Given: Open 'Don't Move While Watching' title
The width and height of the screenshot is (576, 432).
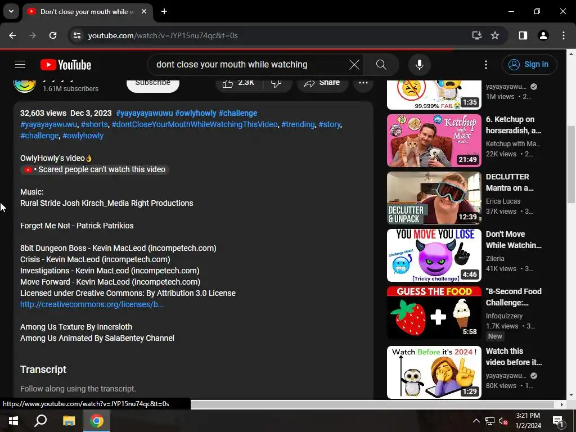Looking at the screenshot, I should click(x=514, y=240).
